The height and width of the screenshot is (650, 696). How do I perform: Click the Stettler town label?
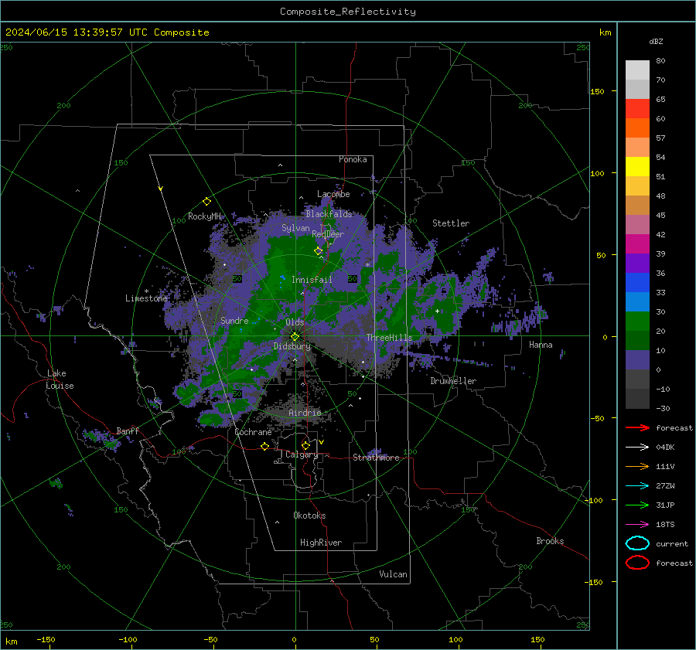coord(451,223)
